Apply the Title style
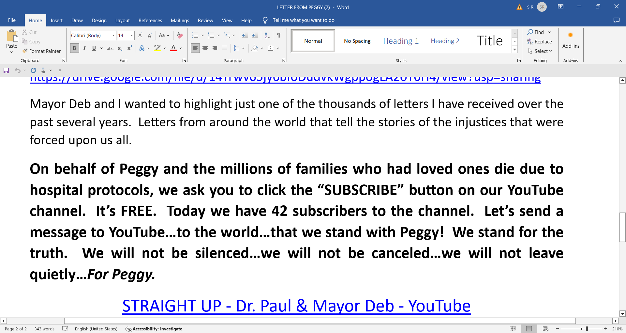The image size is (626, 333). pos(489,41)
